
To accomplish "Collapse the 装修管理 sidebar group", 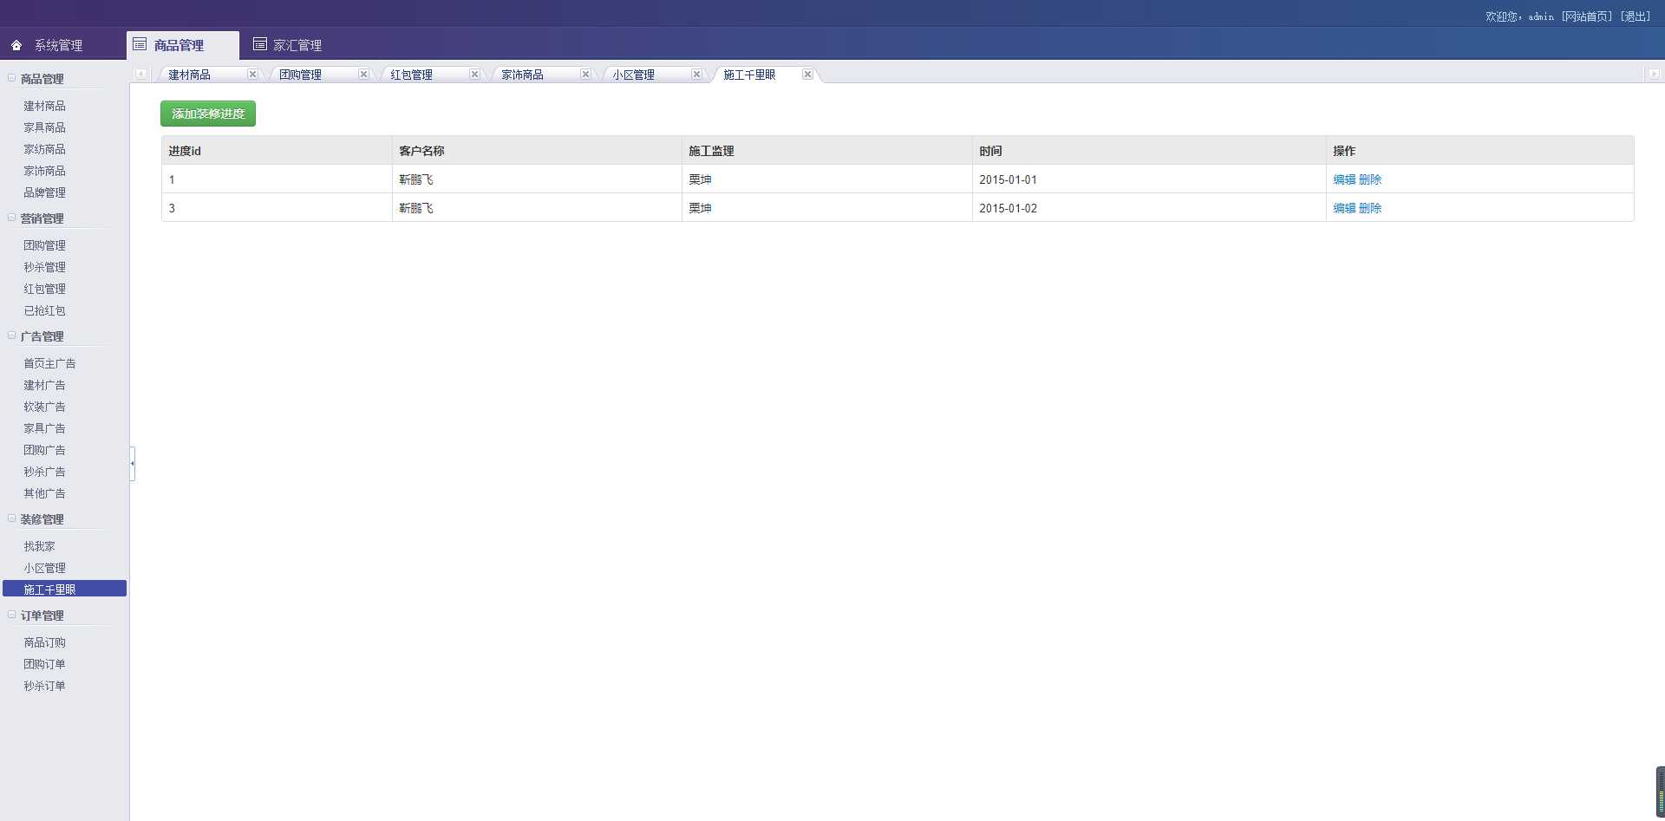I will [x=11, y=518].
